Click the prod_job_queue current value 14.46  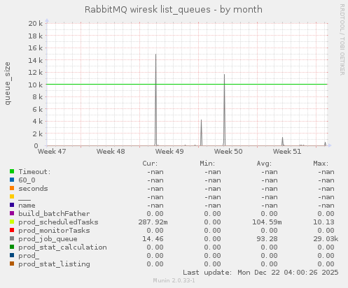153,239
